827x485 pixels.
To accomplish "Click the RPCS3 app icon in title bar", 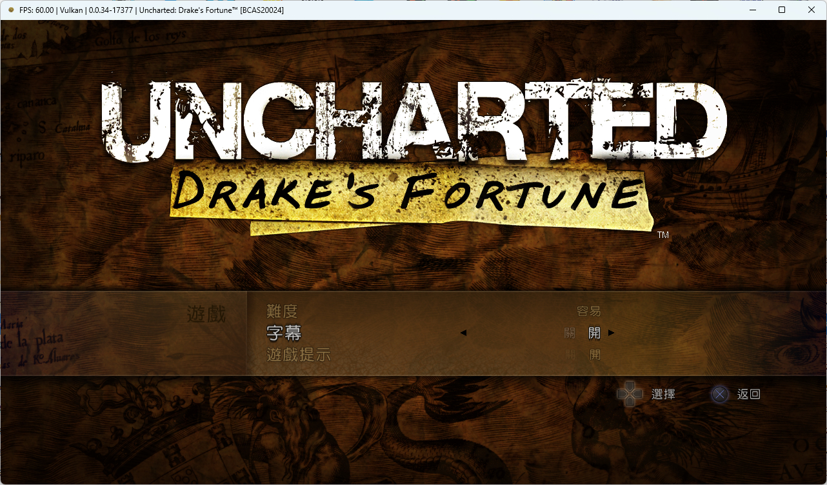I will point(11,10).
